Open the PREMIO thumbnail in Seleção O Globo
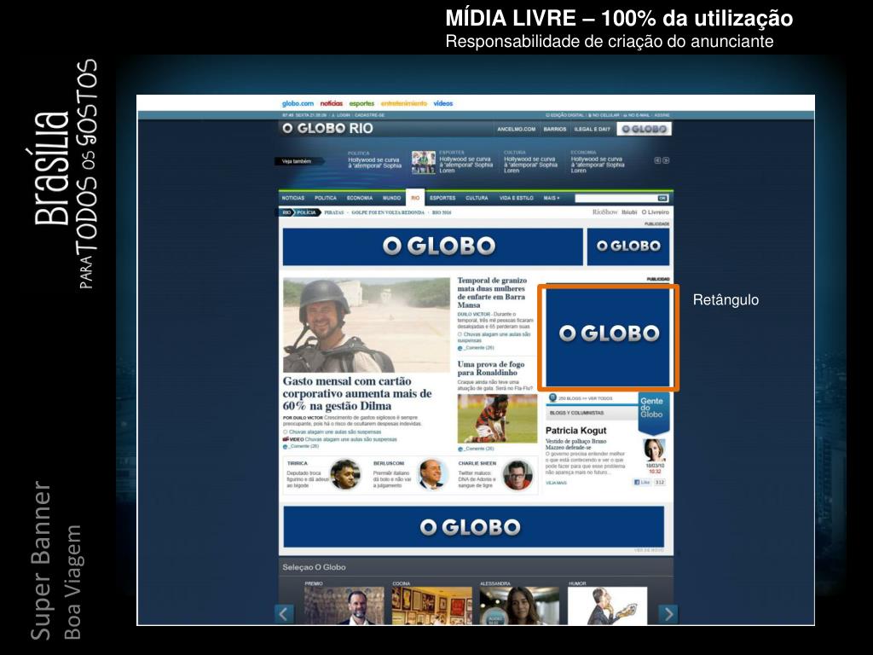Screen dimensions: 873x655 tap(344, 606)
